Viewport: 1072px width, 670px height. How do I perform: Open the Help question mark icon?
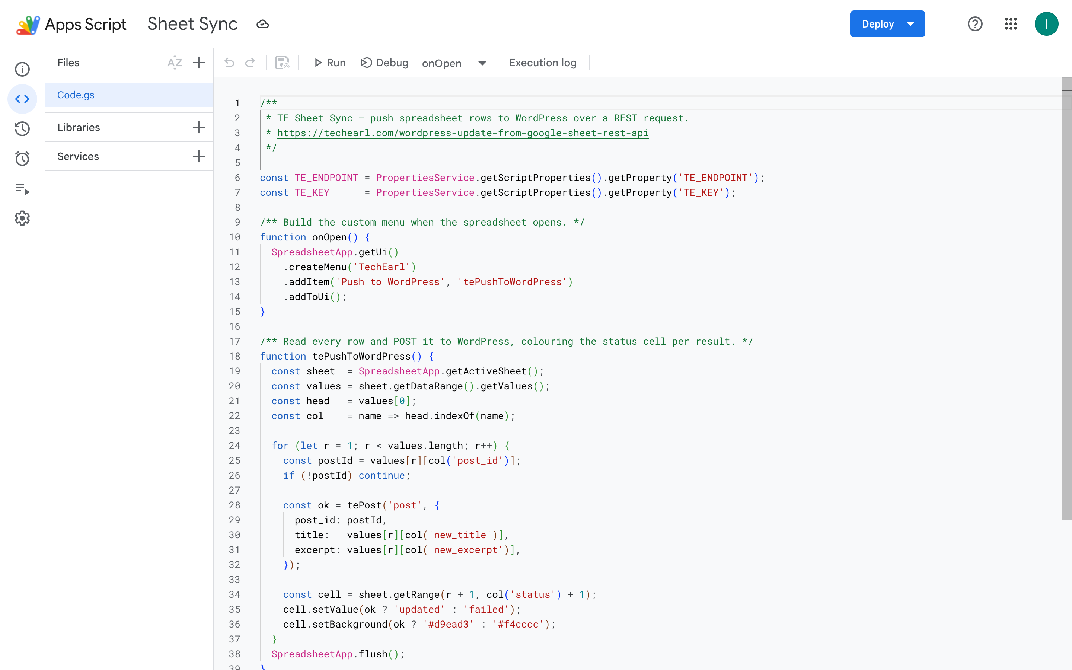point(975,24)
